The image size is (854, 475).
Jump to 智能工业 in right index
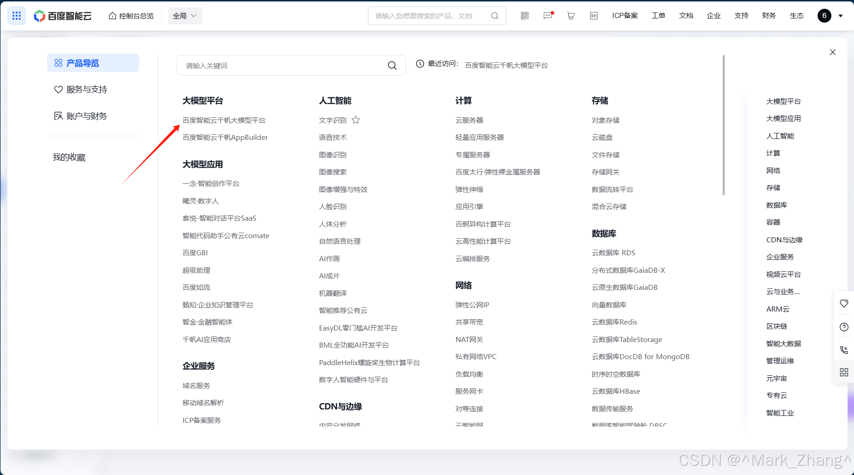click(x=780, y=413)
